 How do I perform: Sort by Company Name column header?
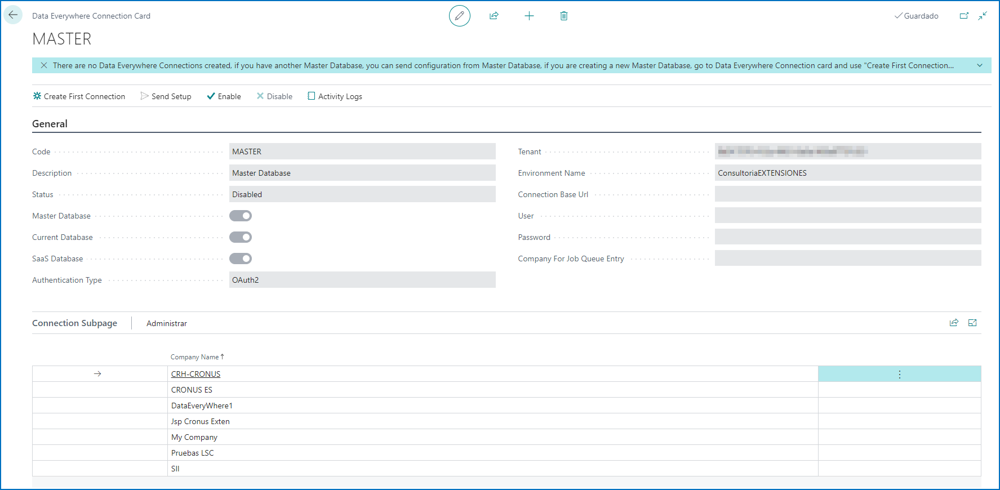pos(197,357)
